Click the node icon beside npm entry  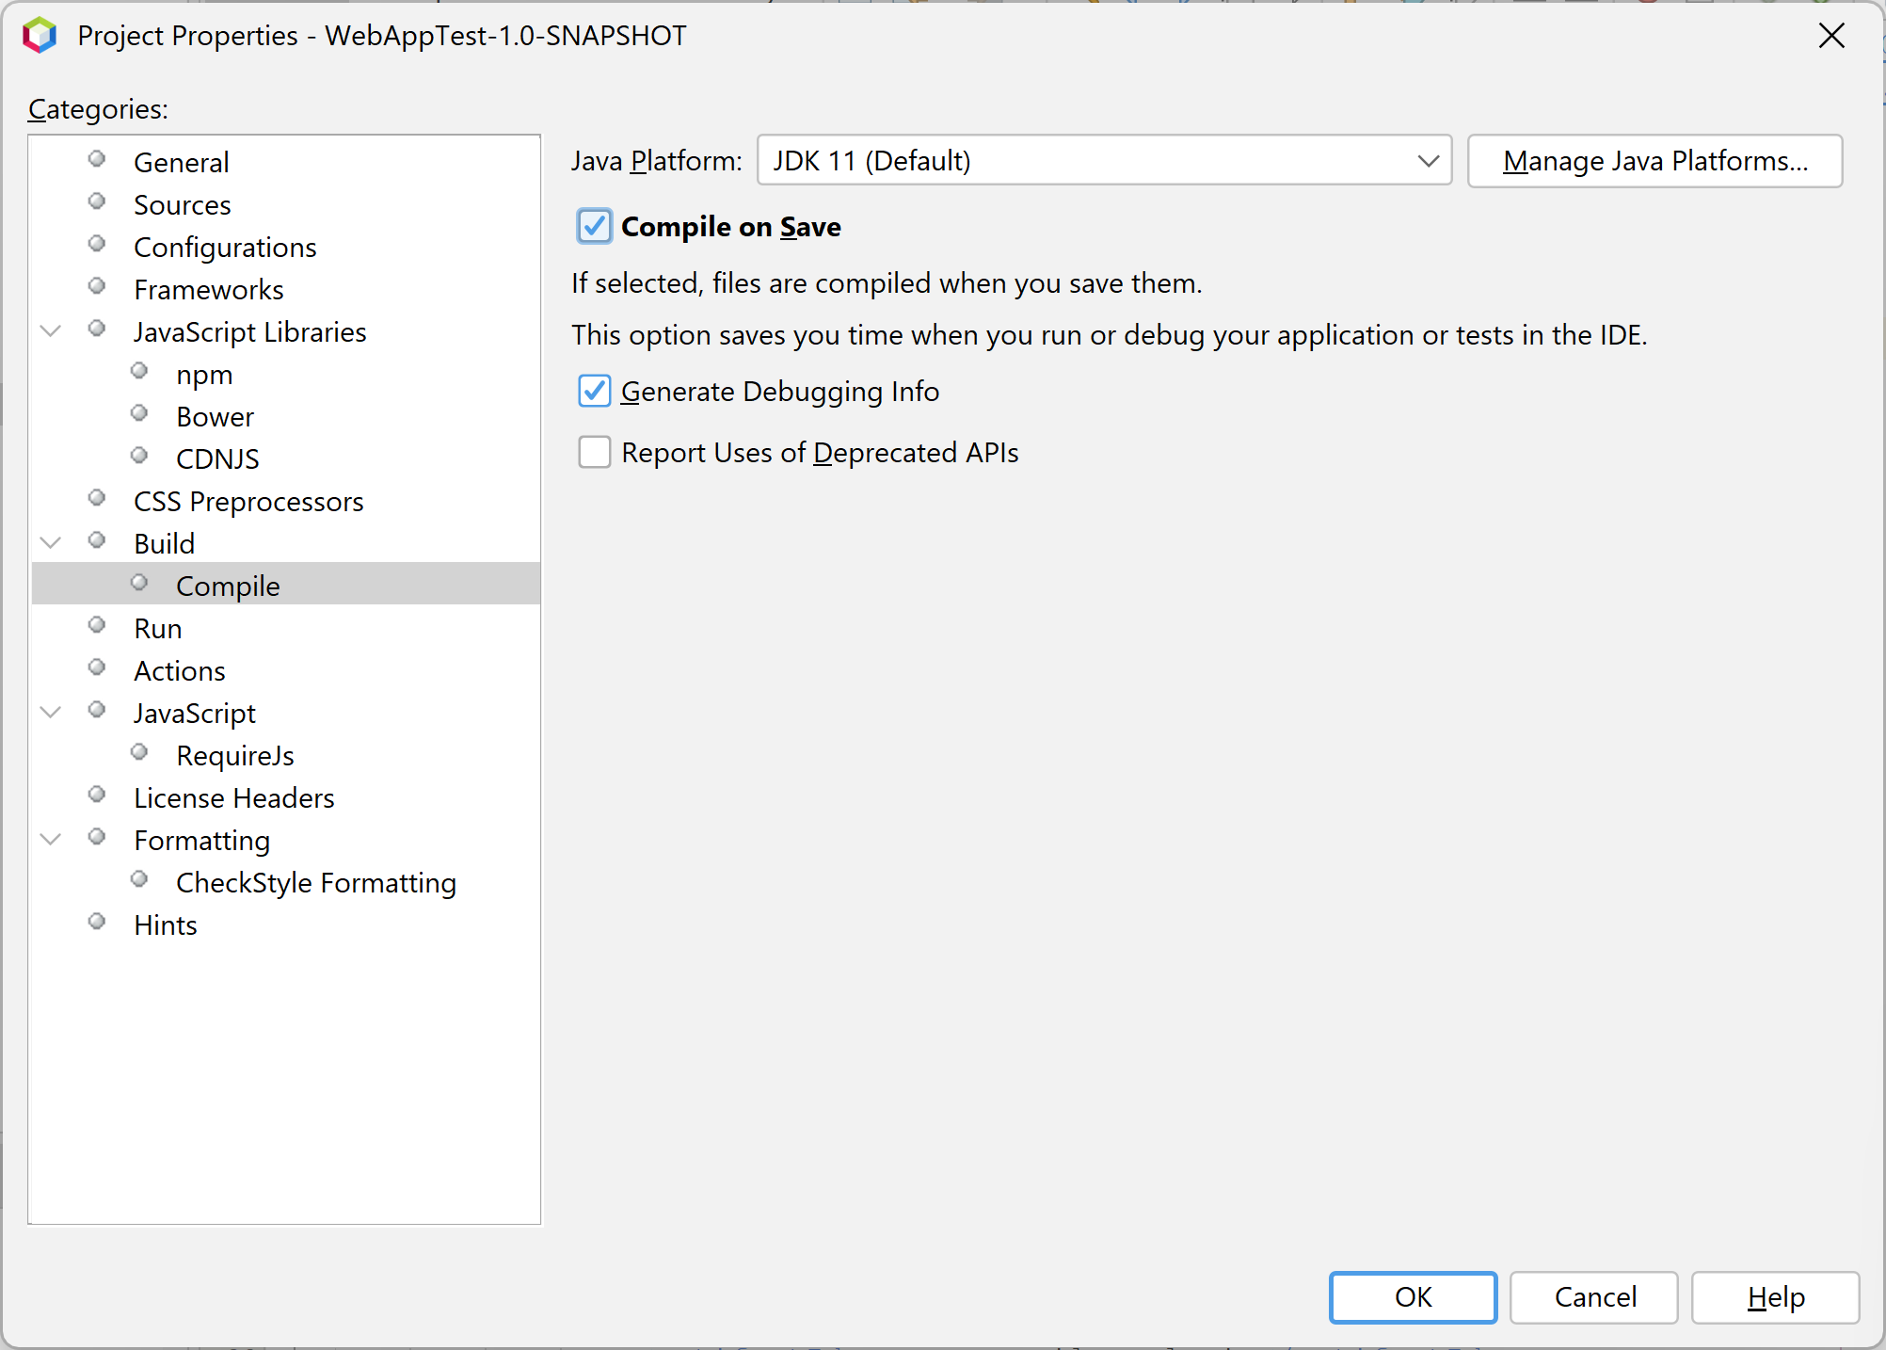pos(140,370)
